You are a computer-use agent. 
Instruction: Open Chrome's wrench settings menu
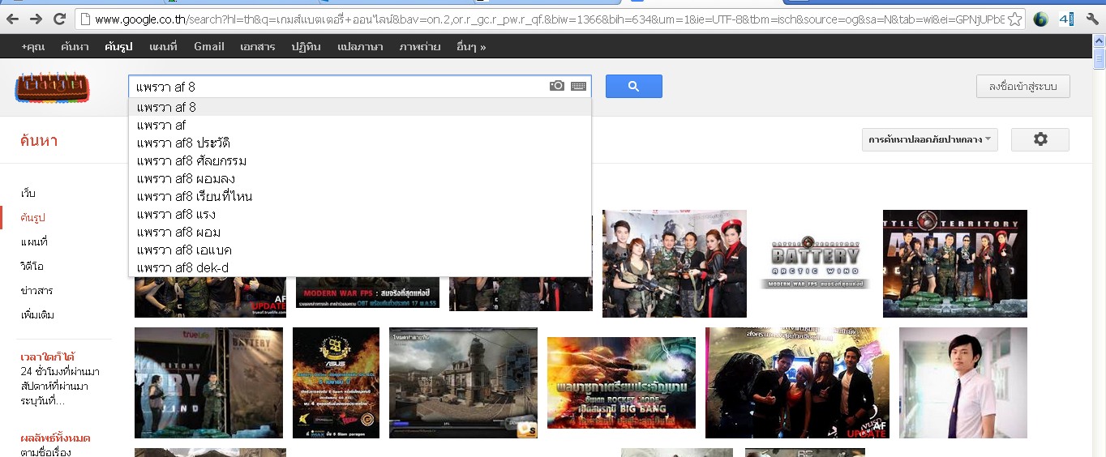point(1092,19)
